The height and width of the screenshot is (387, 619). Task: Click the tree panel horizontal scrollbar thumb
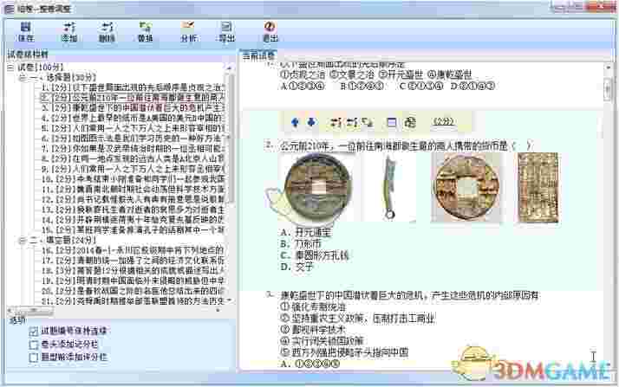[33, 312]
